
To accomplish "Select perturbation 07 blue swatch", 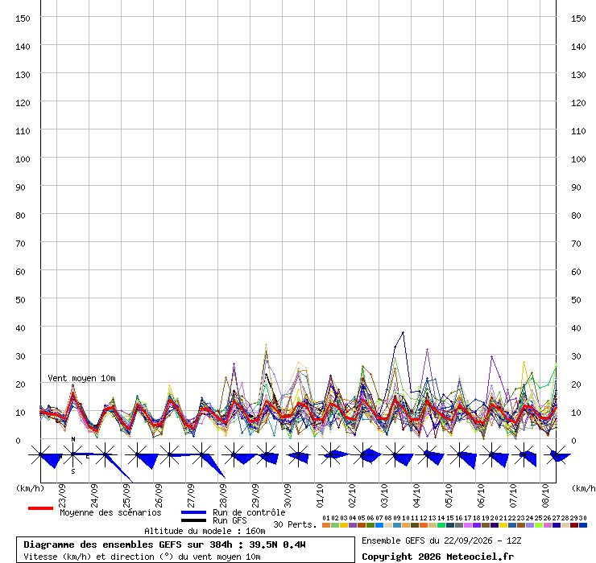I will coord(379,525).
